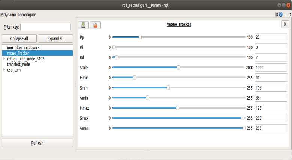
Task: Open the help question mark icon
Action: (281, 15)
